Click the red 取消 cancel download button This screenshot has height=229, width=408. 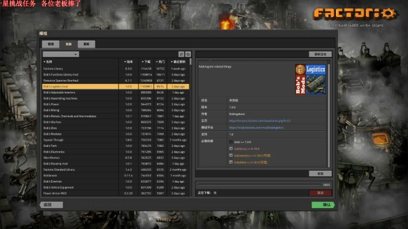[320, 193]
